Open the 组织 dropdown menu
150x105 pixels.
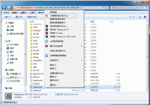click(x=8, y=17)
